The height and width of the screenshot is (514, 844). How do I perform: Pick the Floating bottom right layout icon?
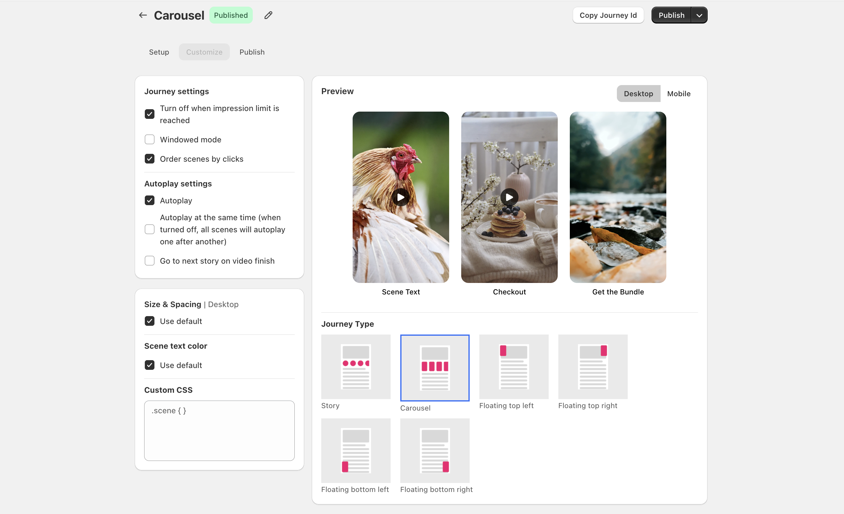[x=435, y=450]
